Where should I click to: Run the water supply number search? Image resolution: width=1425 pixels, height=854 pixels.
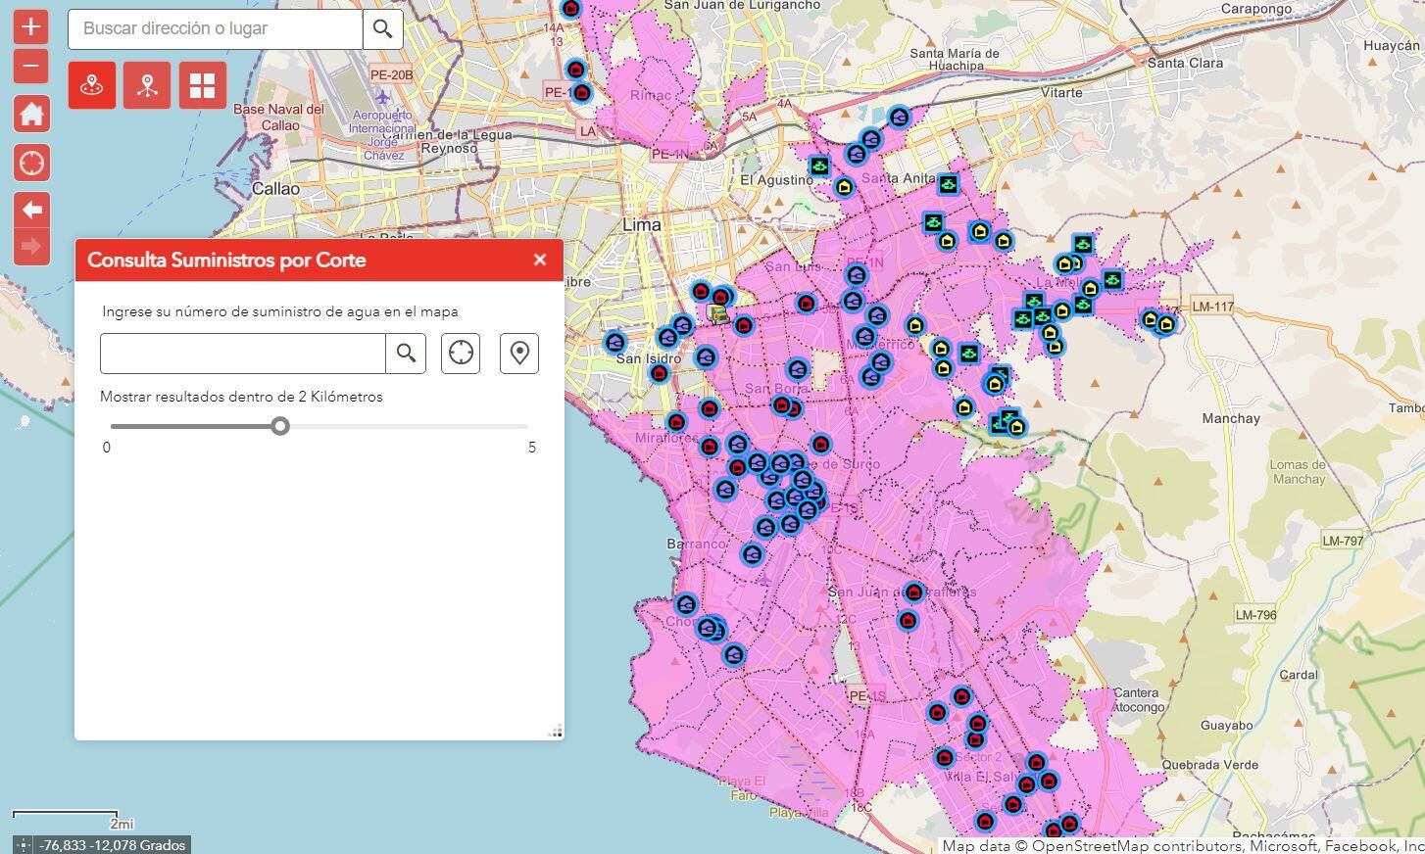point(406,353)
